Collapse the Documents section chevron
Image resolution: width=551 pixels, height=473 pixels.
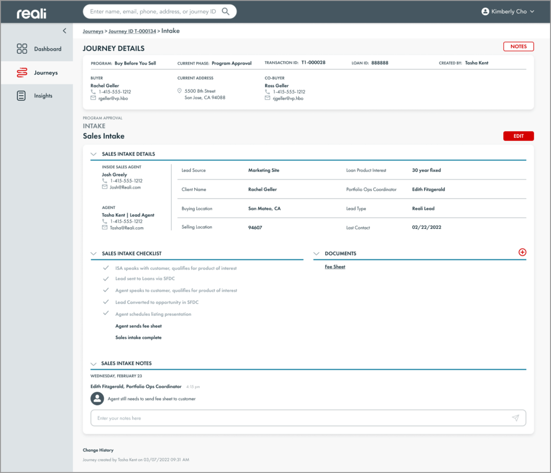click(316, 254)
